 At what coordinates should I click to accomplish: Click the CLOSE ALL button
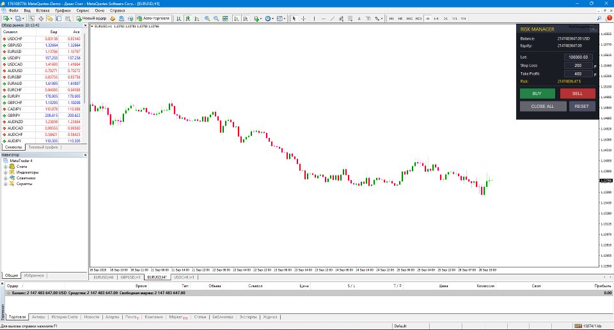click(x=543, y=107)
